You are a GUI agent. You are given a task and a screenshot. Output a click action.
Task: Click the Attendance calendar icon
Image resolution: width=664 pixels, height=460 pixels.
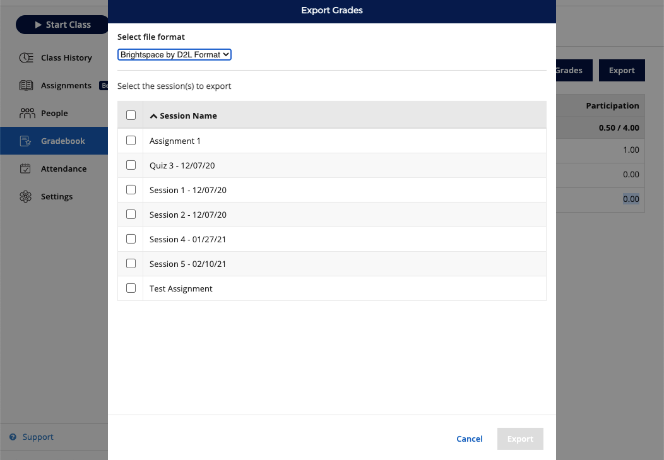[25, 168]
